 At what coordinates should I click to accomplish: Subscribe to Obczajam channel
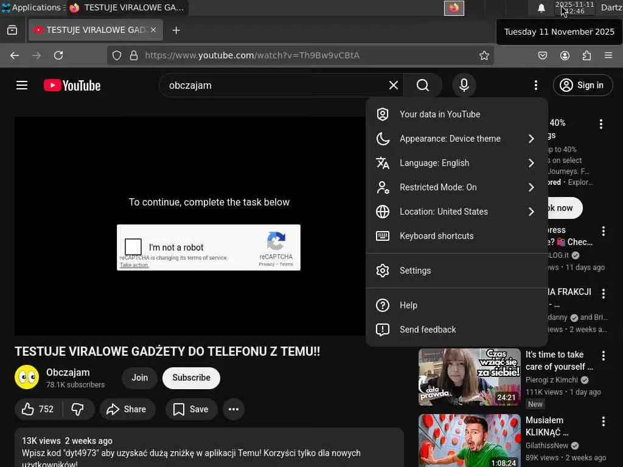tap(191, 378)
